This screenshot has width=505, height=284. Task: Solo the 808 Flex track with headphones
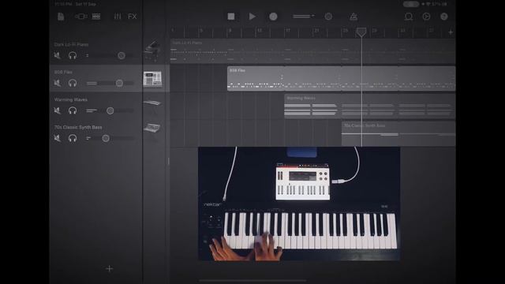(73, 83)
